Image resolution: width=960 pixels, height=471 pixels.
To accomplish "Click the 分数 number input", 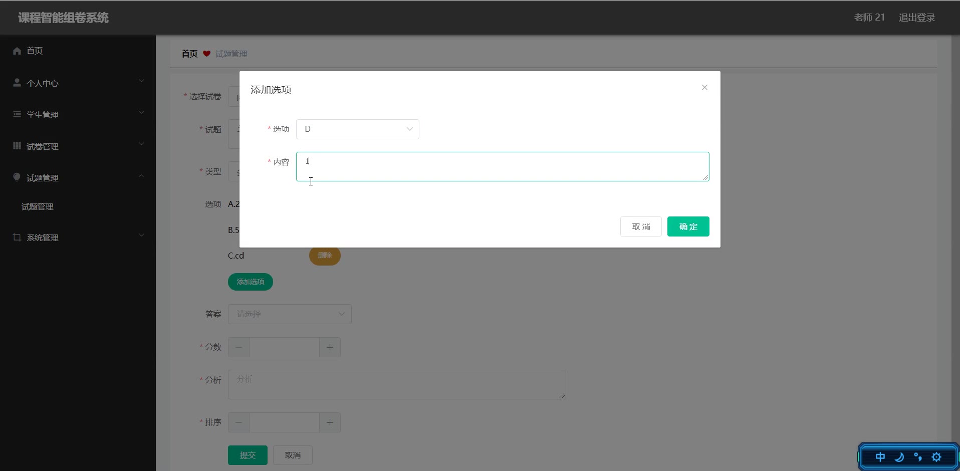I will click(x=284, y=347).
